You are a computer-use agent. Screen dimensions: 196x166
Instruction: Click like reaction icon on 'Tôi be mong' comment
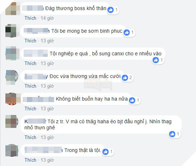pyautogui.click(x=127, y=32)
